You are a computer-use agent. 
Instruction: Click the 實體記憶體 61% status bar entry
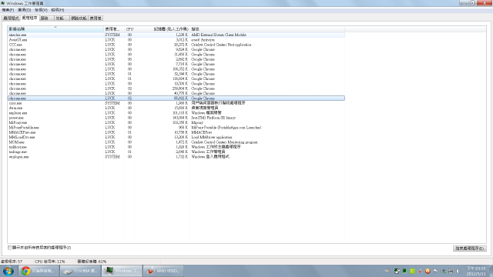92,262
